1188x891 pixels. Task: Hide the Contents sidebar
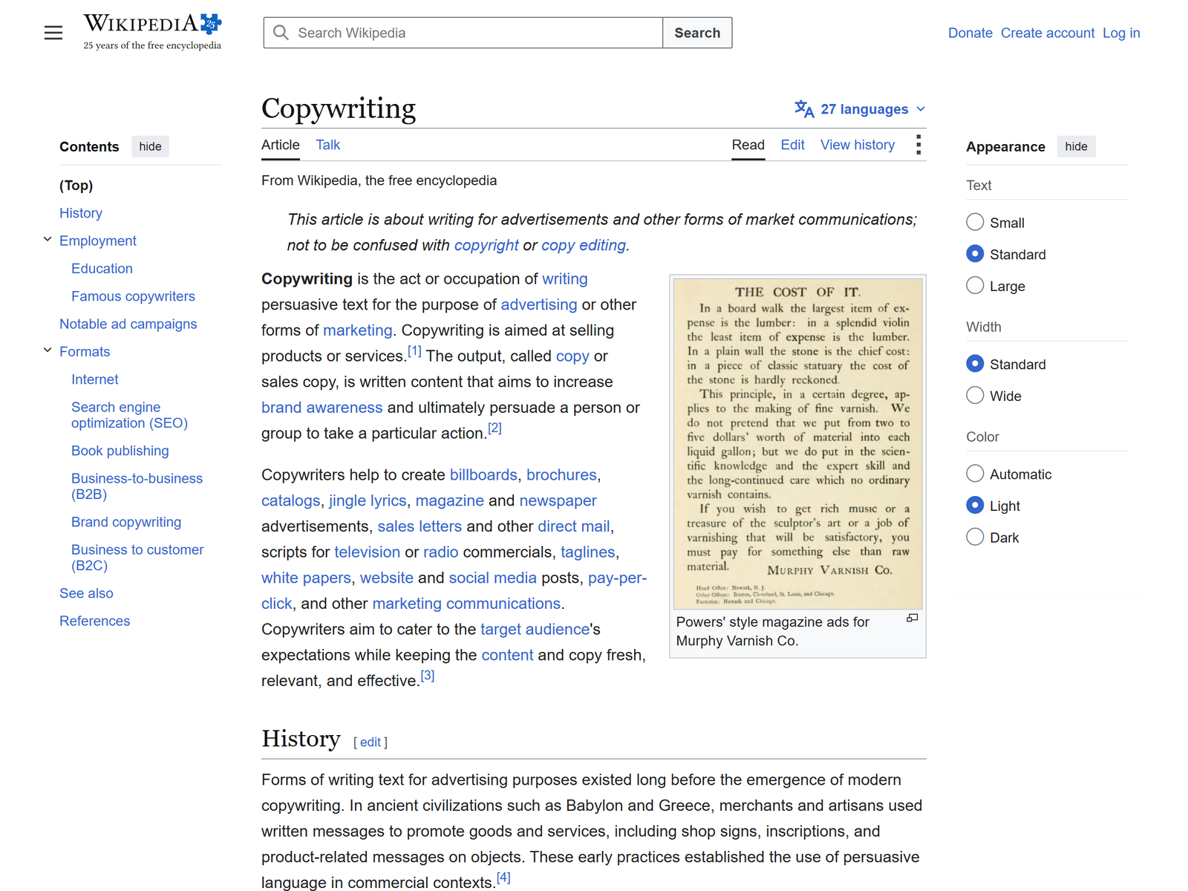coord(150,146)
